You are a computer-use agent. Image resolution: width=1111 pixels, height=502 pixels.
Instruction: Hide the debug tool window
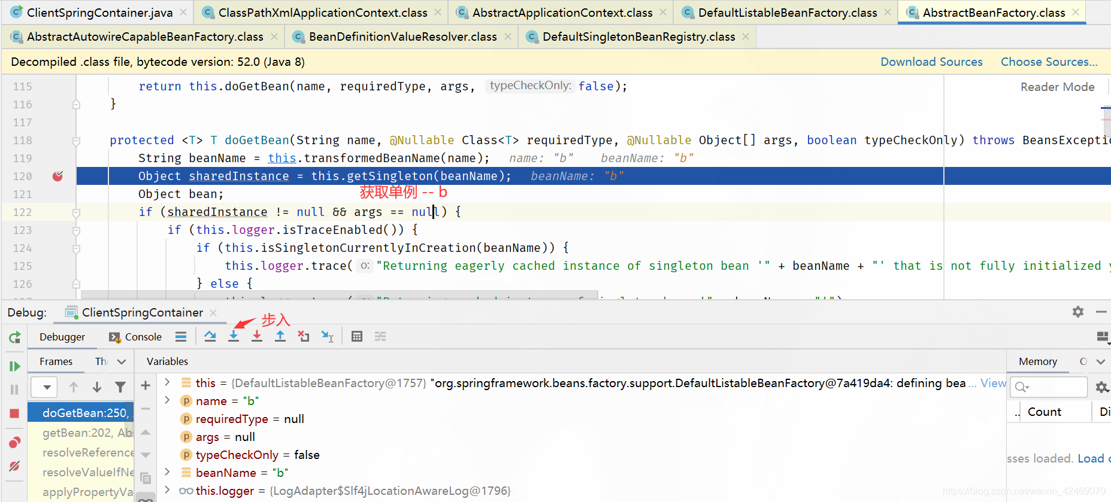pyautogui.click(x=1101, y=312)
